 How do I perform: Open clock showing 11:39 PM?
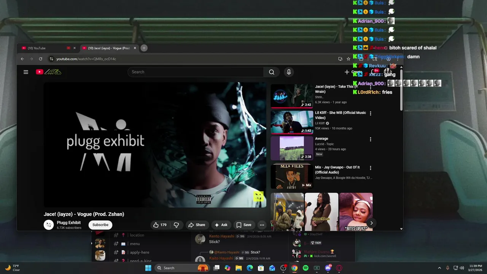point(475,268)
